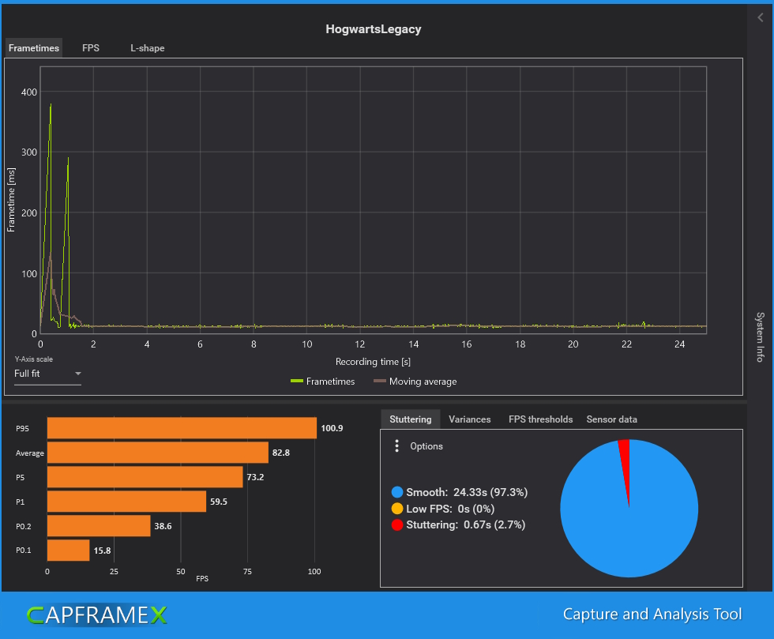Click the P0.2 bar

coord(99,526)
